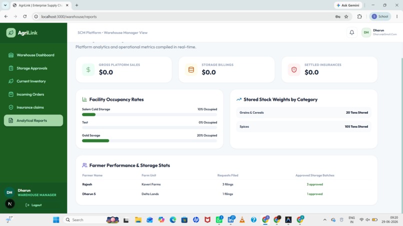Click the dollar icon on Gross Platform Sales
Viewport: 403px width, 226px height.
(x=88, y=69)
